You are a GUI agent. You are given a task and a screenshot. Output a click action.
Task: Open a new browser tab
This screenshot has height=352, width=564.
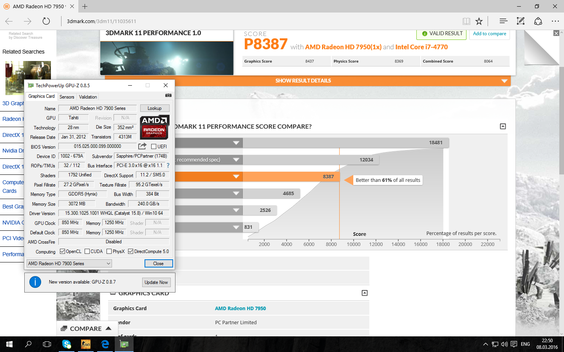pyautogui.click(x=85, y=6)
